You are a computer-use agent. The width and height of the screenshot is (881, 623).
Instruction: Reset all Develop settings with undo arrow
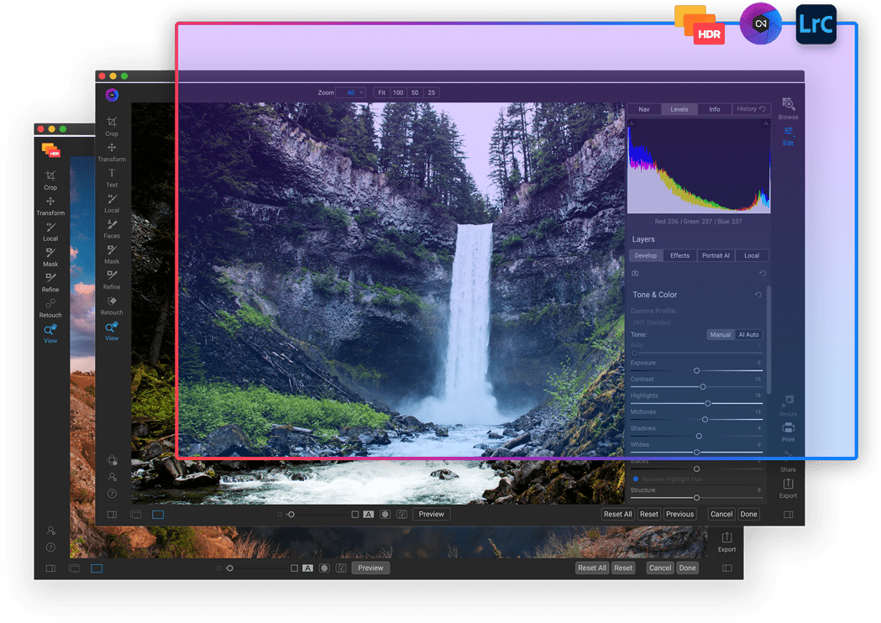tap(763, 273)
